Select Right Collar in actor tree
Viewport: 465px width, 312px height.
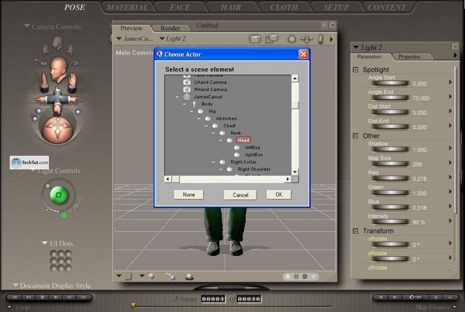[243, 162]
